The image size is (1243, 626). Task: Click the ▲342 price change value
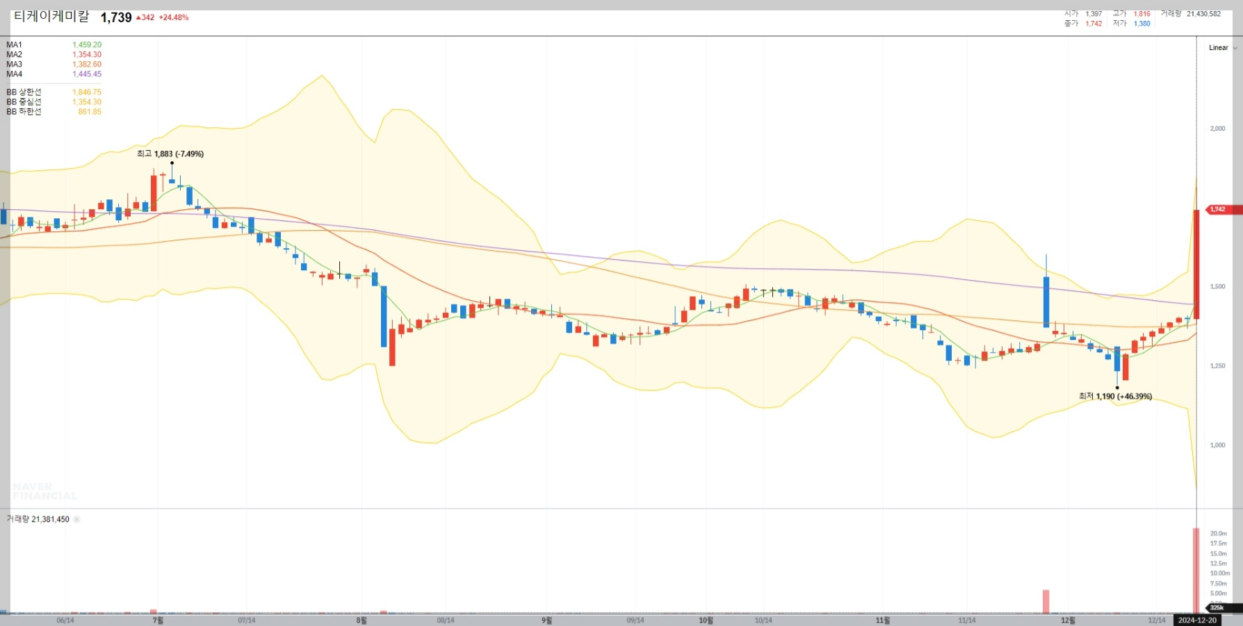pyautogui.click(x=145, y=17)
